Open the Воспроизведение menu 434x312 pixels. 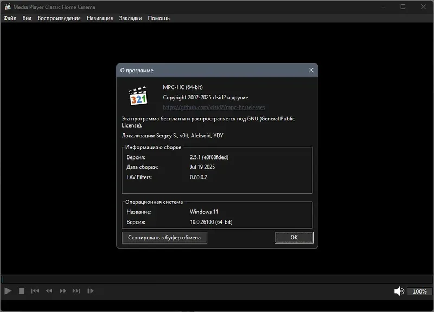pyautogui.click(x=59, y=18)
